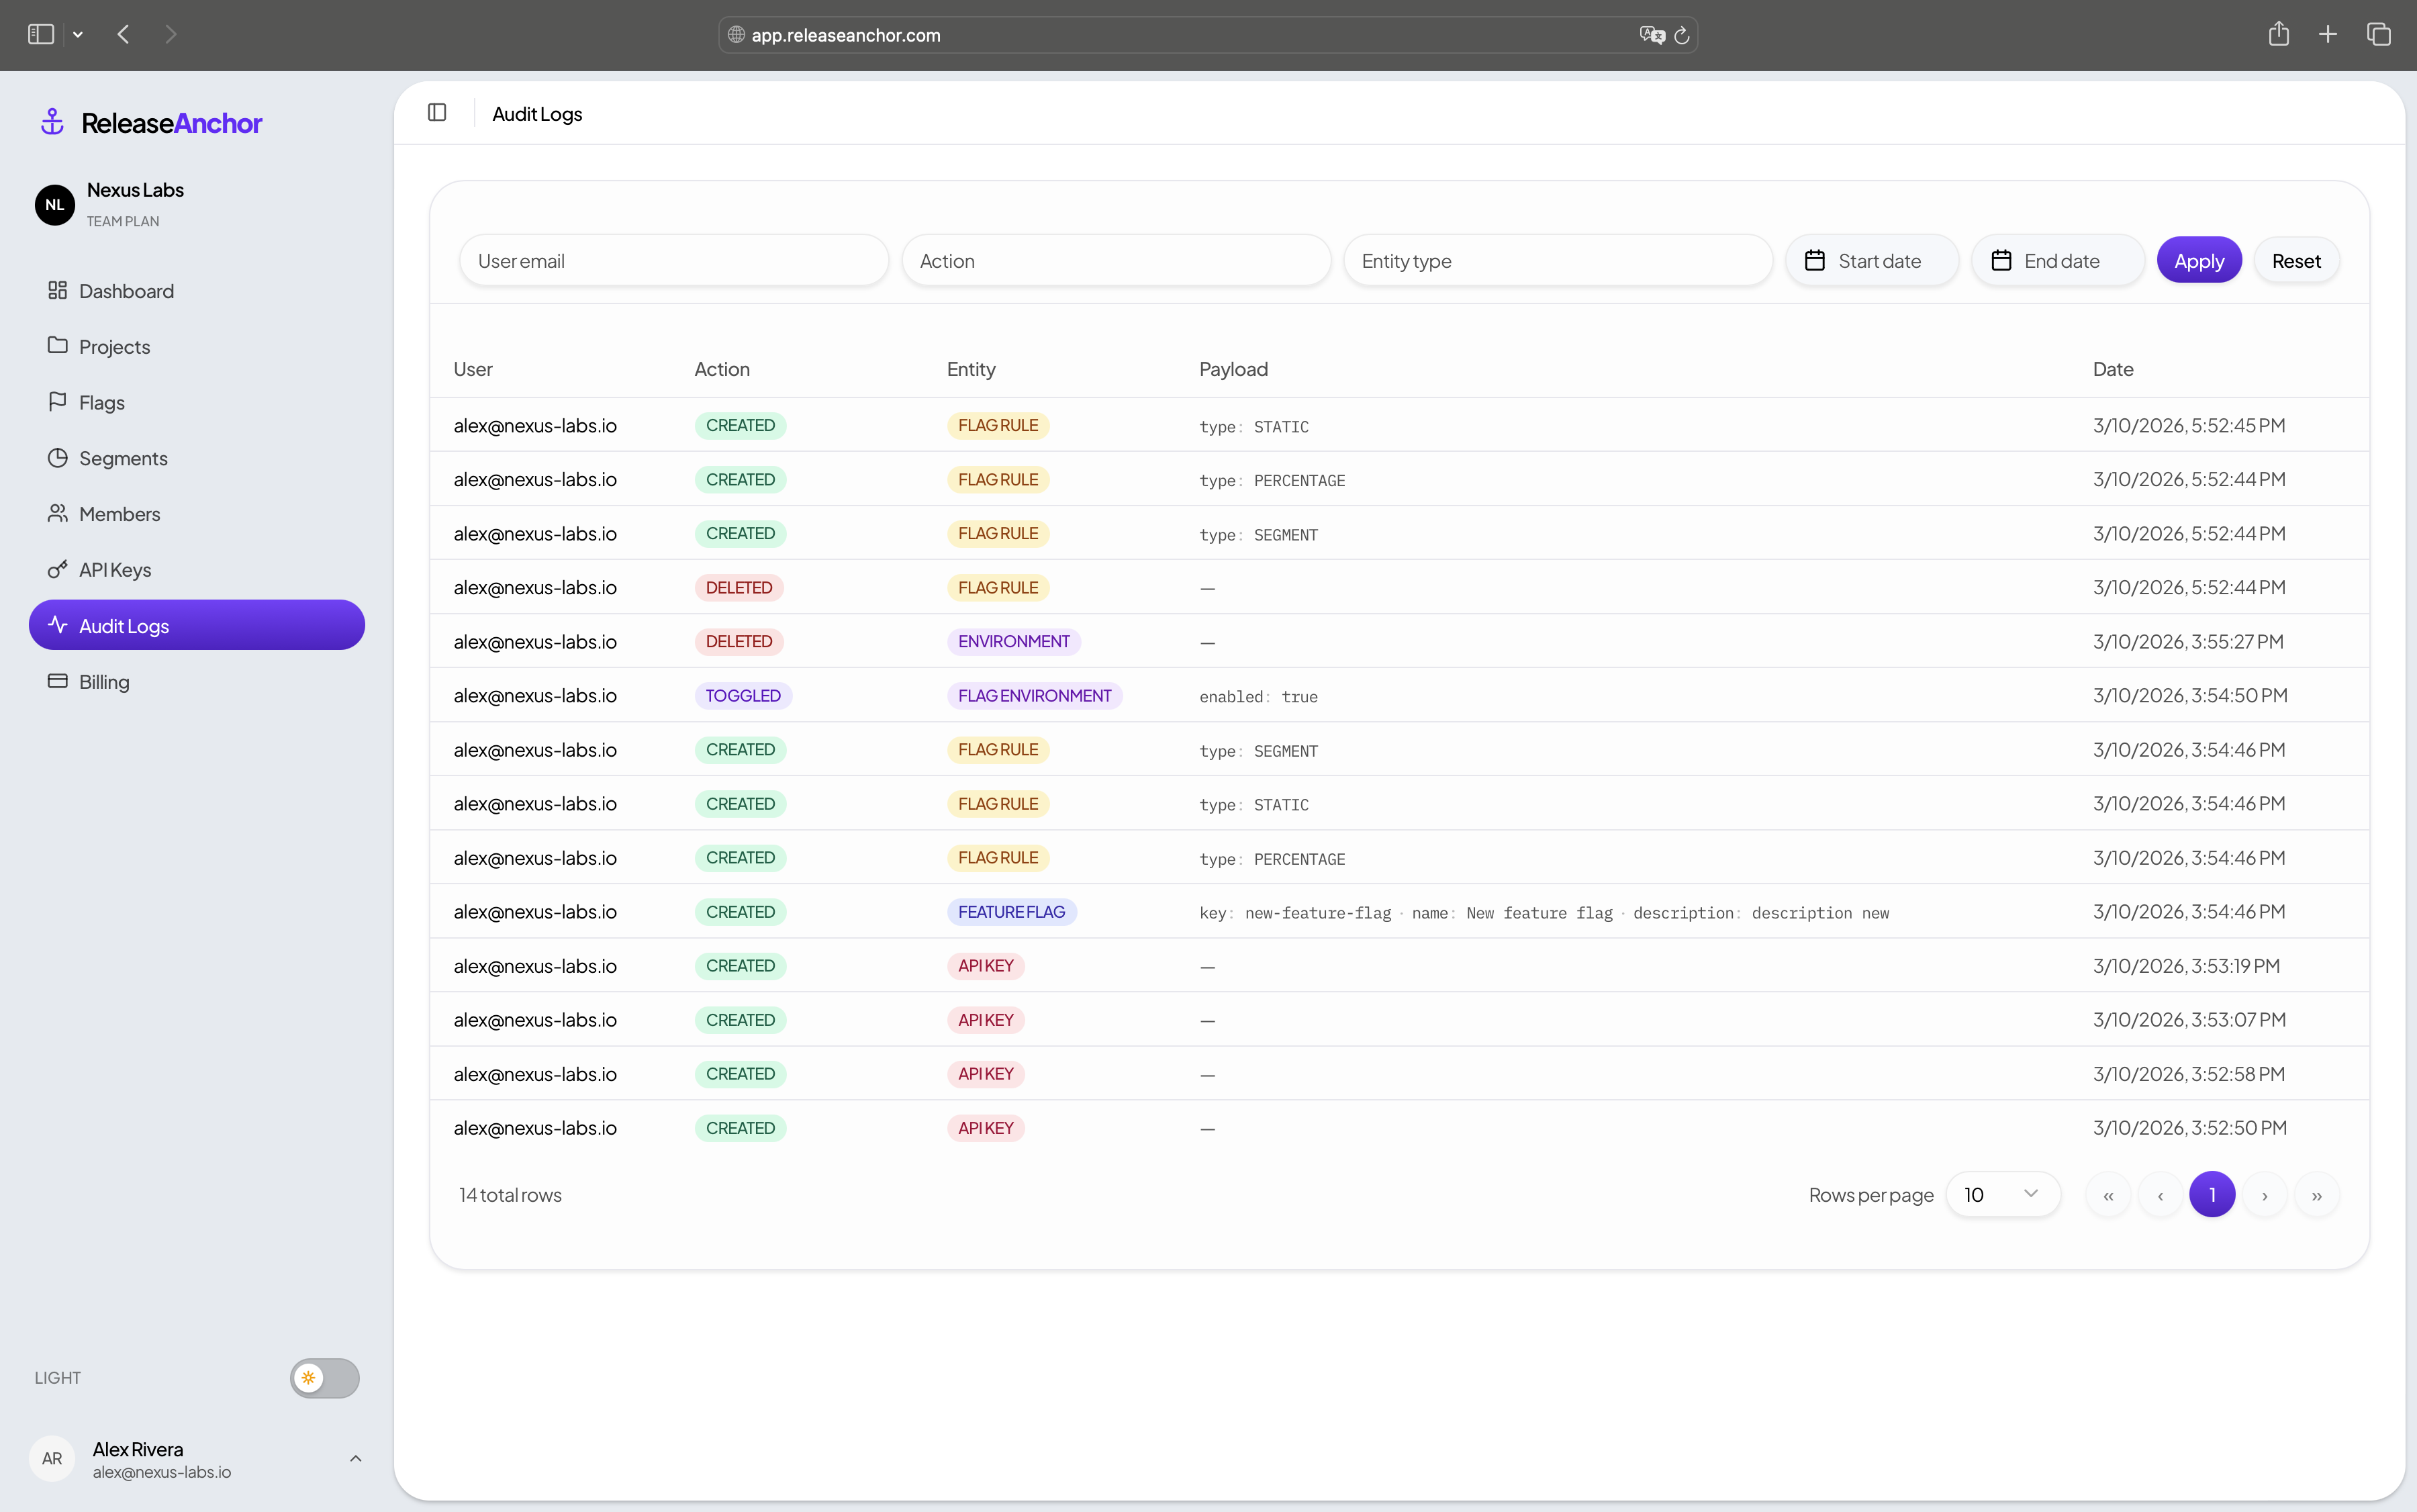Viewport: 2417px width, 1512px height.
Task: Go to API Keys in the sidebar
Action: pos(115,570)
